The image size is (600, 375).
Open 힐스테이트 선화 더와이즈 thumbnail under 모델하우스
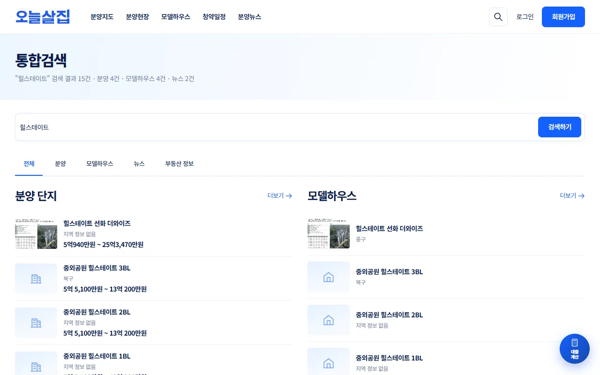(x=329, y=233)
